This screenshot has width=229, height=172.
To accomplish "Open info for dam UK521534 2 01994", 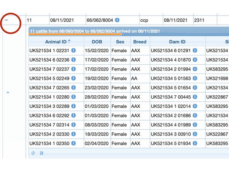I will coord(195,69).
